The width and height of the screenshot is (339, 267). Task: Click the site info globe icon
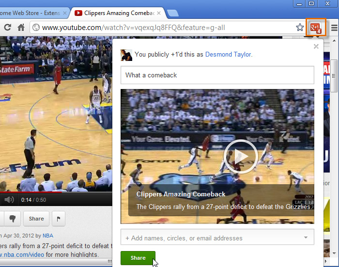[36, 28]
